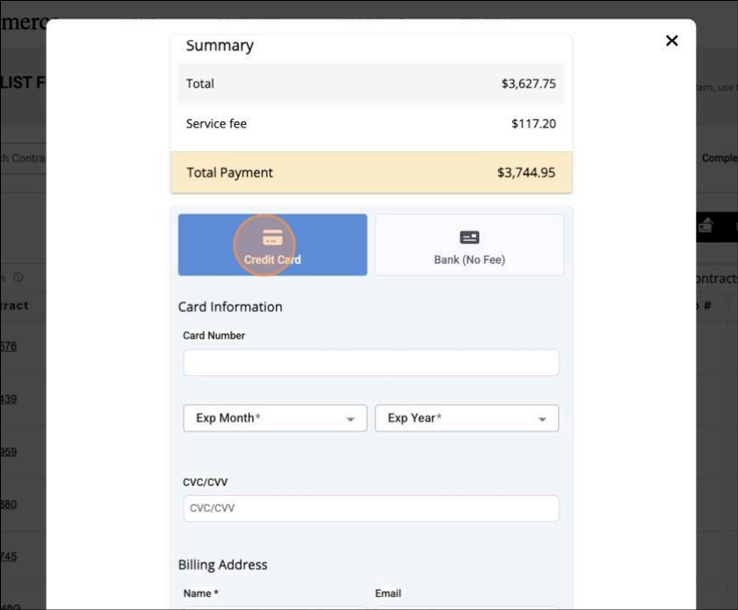Focus the Card Number field
738x610 pixels.
(371, 363)
